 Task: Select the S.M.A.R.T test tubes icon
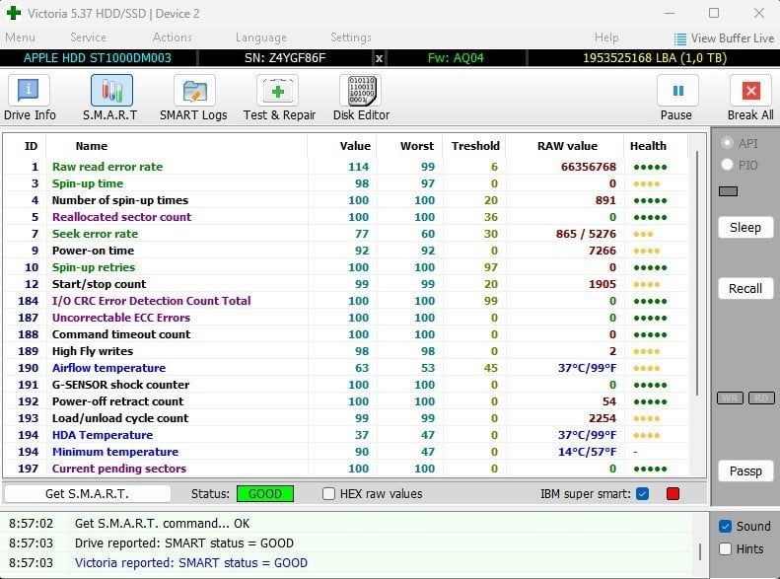(x=111, y=91)
